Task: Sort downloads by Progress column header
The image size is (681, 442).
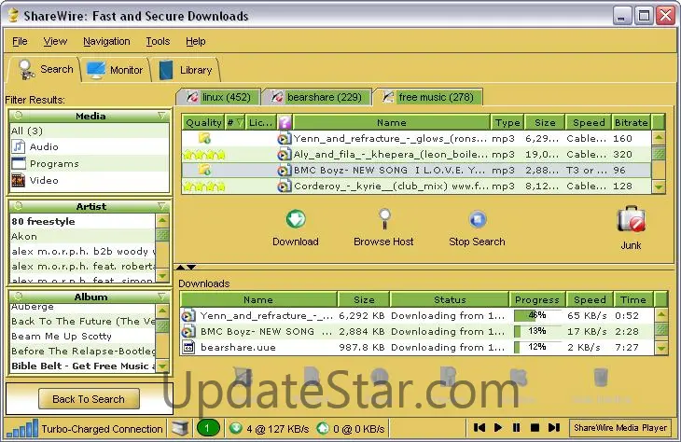Action: click(537, 299)
